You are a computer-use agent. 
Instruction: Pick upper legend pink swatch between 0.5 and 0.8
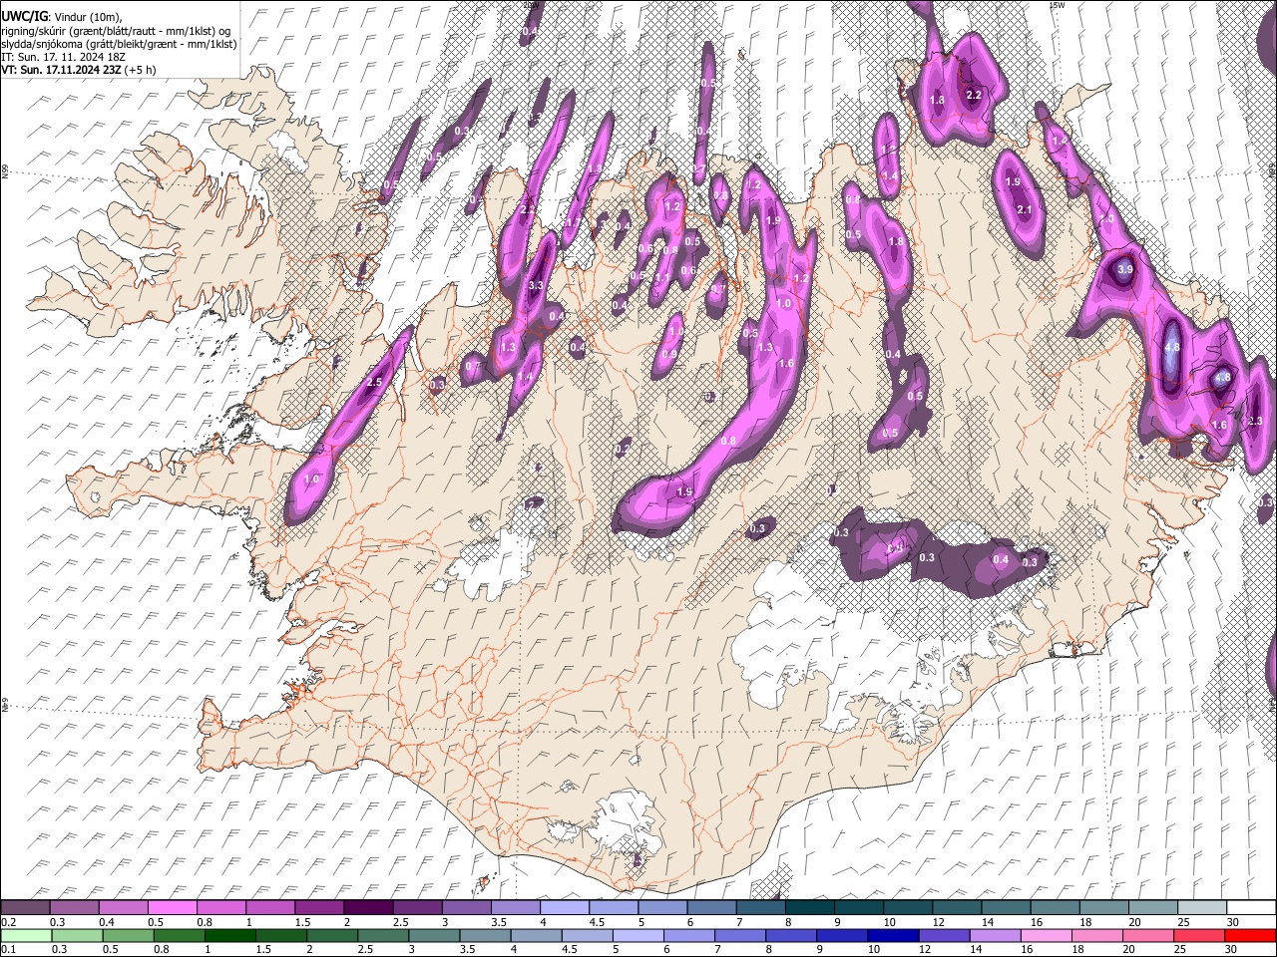click(x=174, y=907)
